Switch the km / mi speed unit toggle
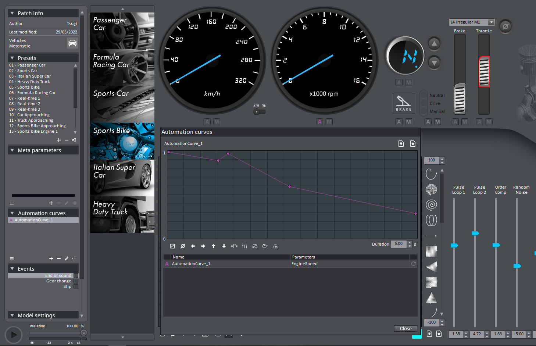The image size is (536, 346). click(260, 112)
